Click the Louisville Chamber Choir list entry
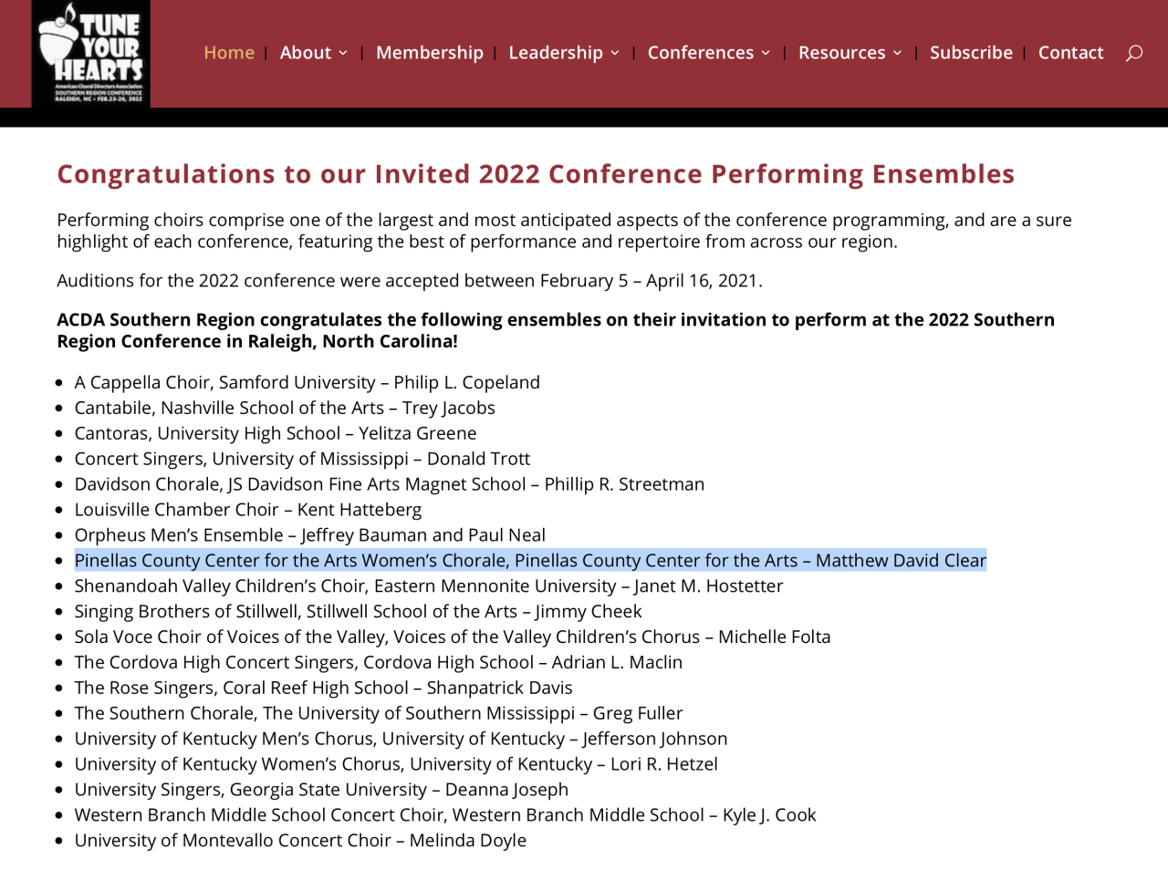This screenshot has width=1168, height=870. [248, 510]
